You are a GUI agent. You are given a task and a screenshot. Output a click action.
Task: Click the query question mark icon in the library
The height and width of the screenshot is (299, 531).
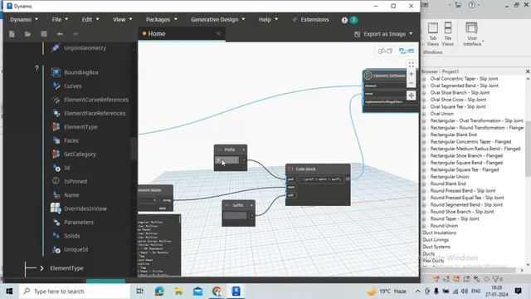[x=37, y=68]
